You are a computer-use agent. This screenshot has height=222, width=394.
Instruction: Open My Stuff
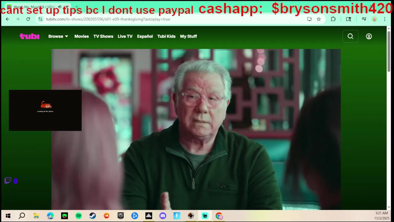point(188,36)
